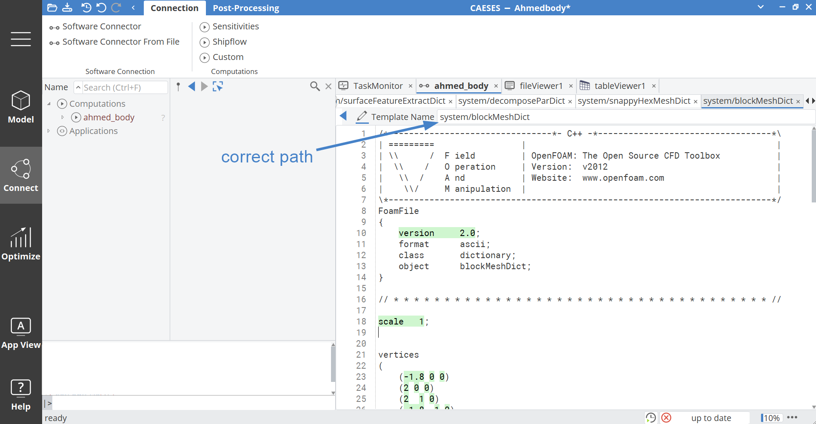Add a Custom computation
The width and height of the screenshot is (816, 424).
coord(222,57)
